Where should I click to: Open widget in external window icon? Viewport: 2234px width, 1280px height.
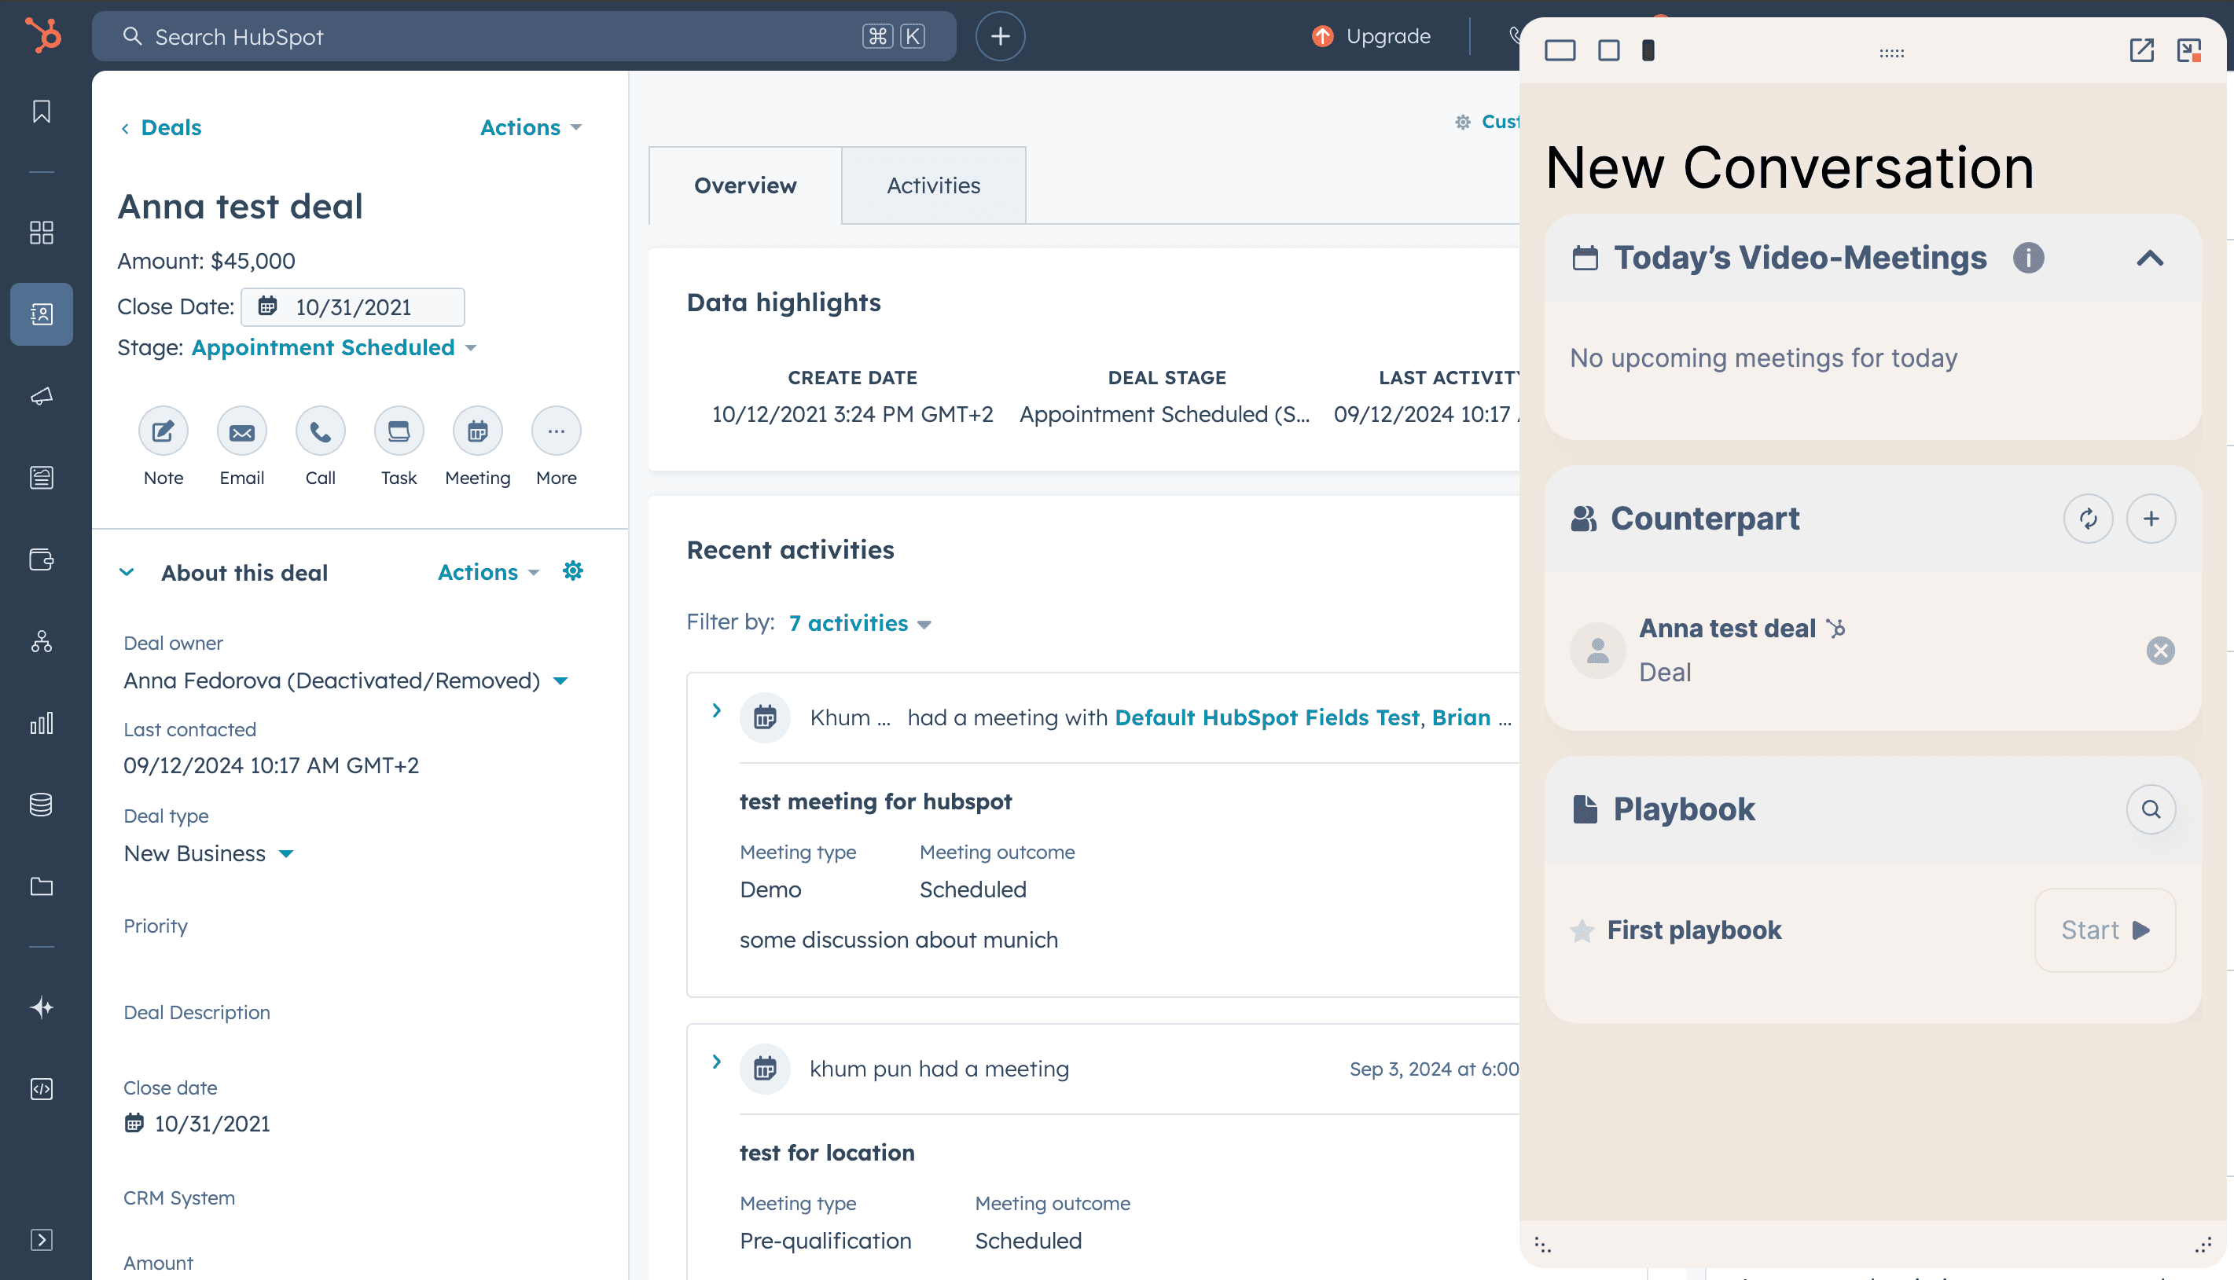(x=2142, y=50)
